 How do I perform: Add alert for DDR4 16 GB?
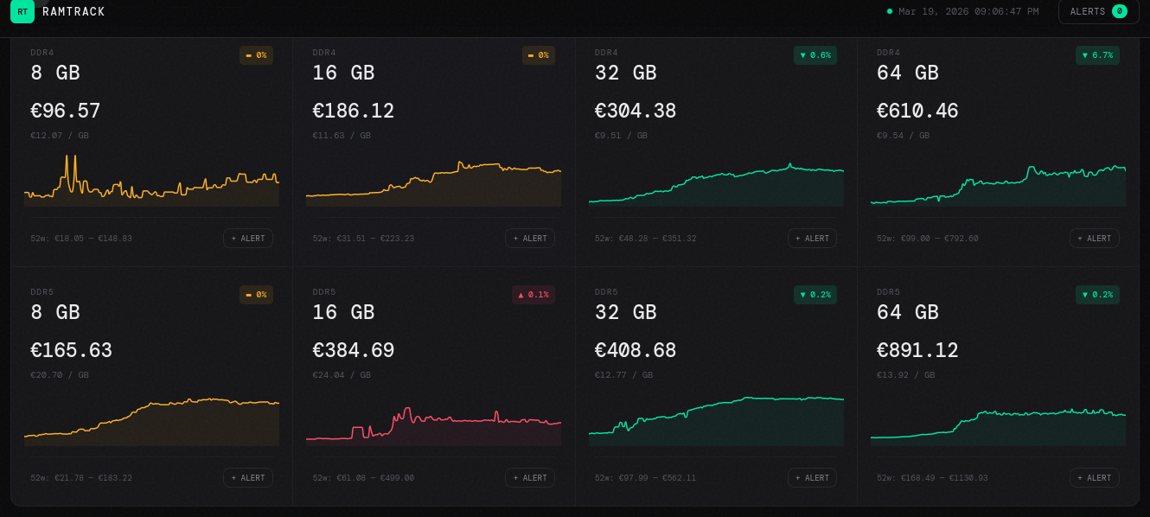click(x=530, y=239)
